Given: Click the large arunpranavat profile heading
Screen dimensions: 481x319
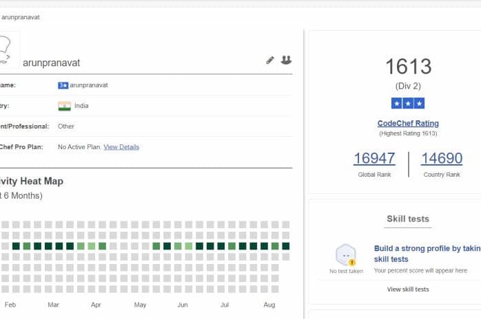Looking at the screenshot, I should 51,63.
